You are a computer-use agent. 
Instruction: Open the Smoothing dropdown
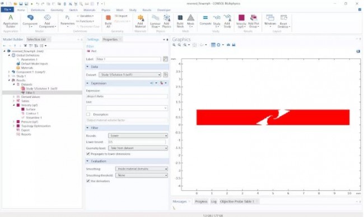tap(141, 169)
